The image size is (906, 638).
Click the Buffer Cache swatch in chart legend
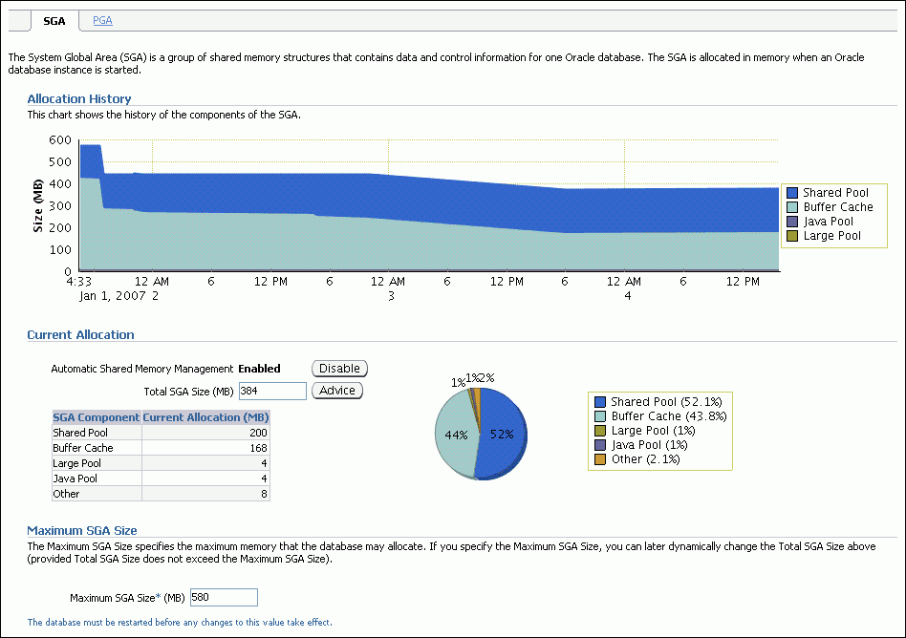coord(791,206)
